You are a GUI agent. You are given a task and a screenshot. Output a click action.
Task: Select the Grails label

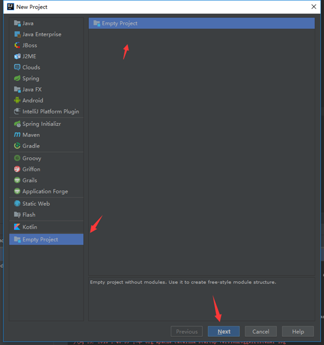tap(30, 180)
